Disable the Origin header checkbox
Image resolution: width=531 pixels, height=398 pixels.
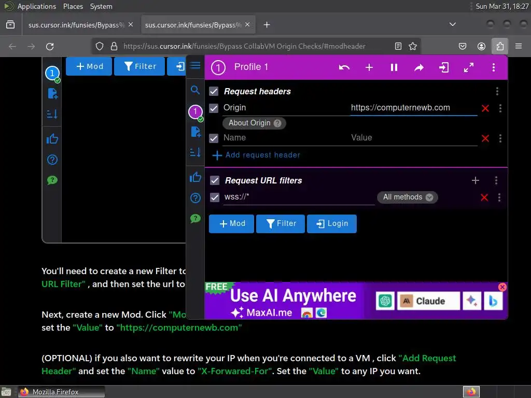coord(214,108)
